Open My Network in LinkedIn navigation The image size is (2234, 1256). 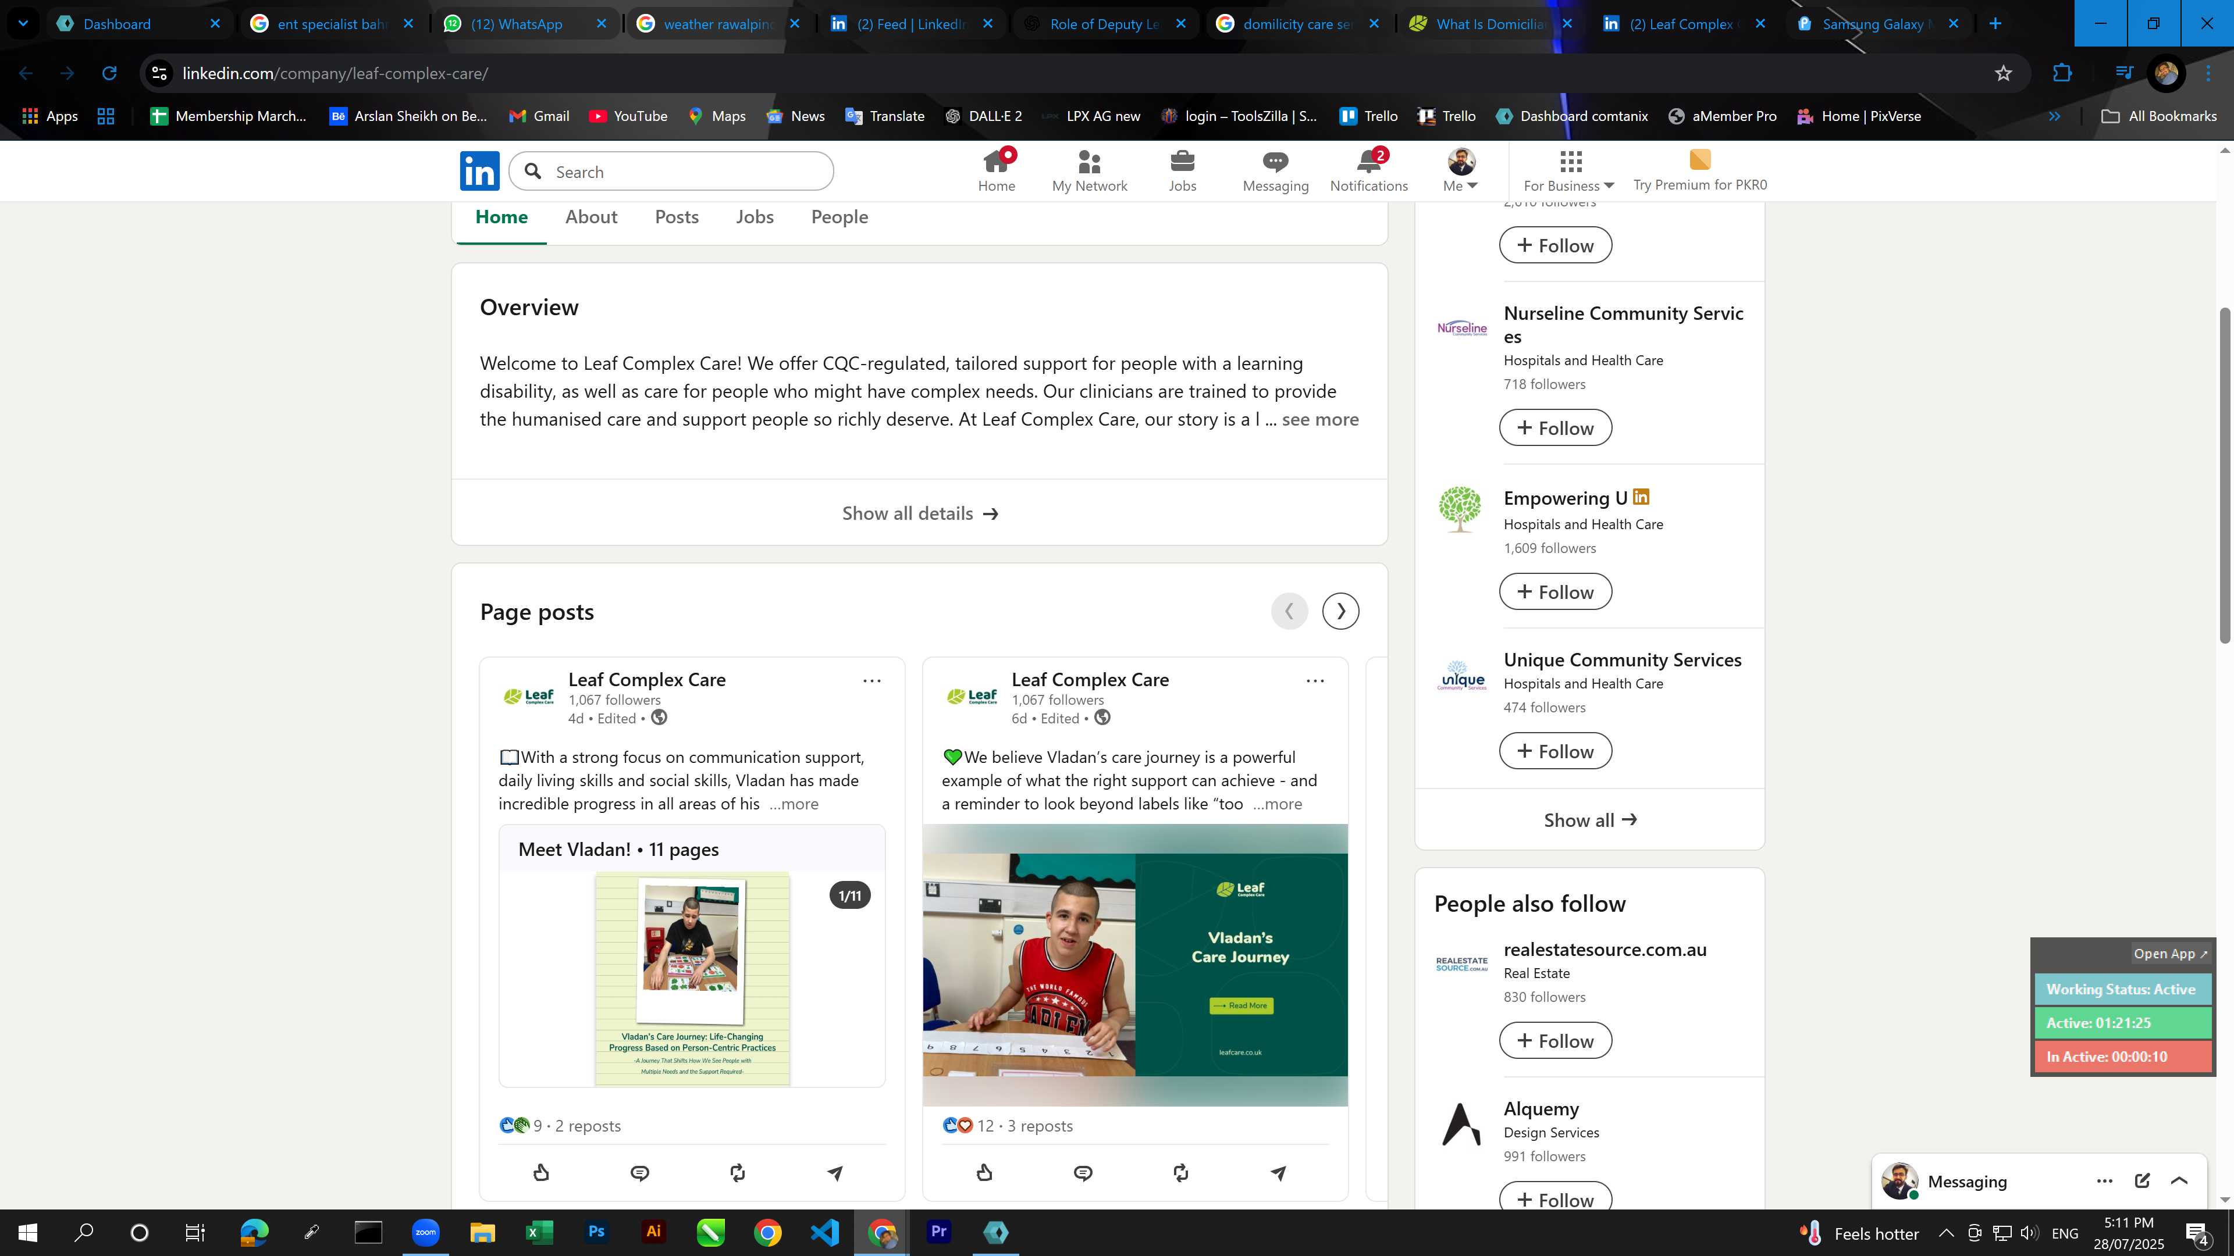[x=1089, y=171]
